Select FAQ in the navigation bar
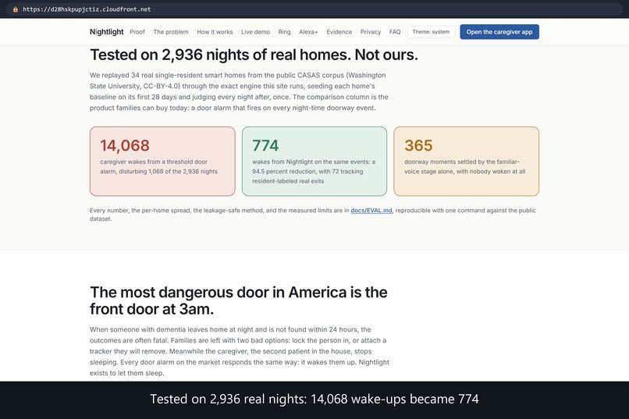The width and height of the screenshot is (629, 419). click(395, 32)
